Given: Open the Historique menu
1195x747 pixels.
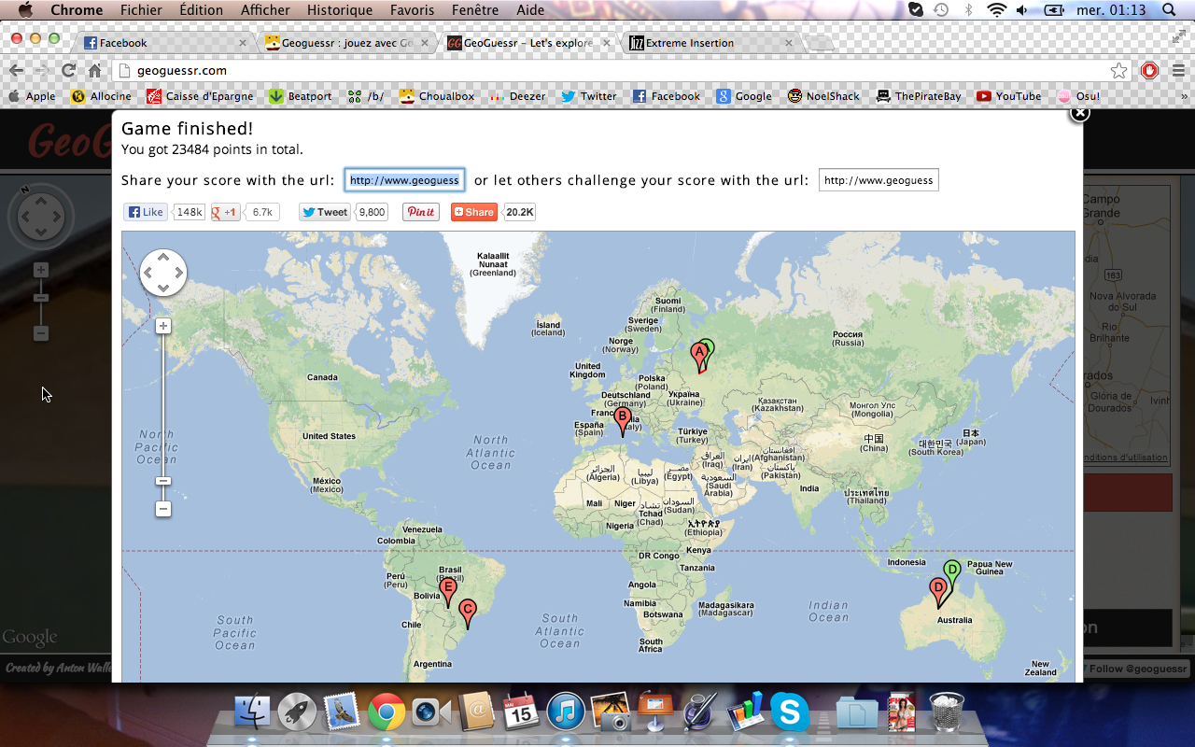Looking at the screenshot, I should pyautogui.click(x=332, y=10).
